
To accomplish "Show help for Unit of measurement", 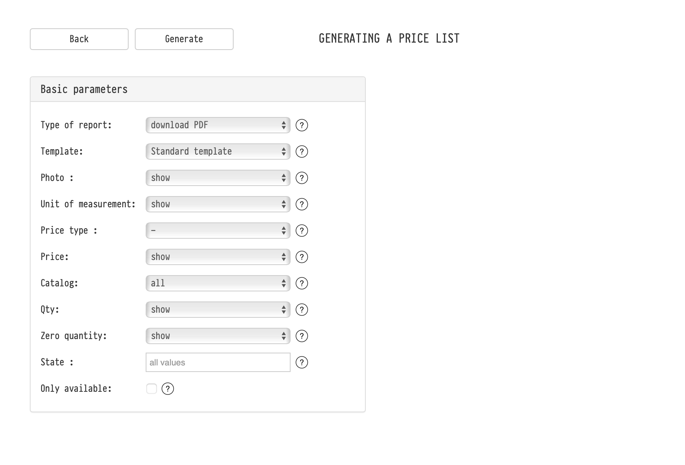I will coord(302,204).
